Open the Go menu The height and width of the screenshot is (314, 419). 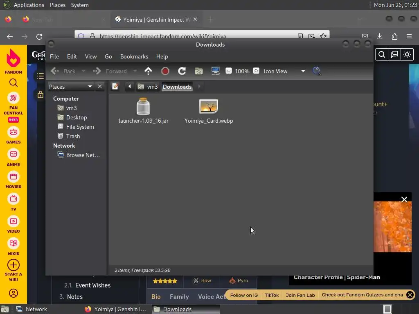point(108,56)
